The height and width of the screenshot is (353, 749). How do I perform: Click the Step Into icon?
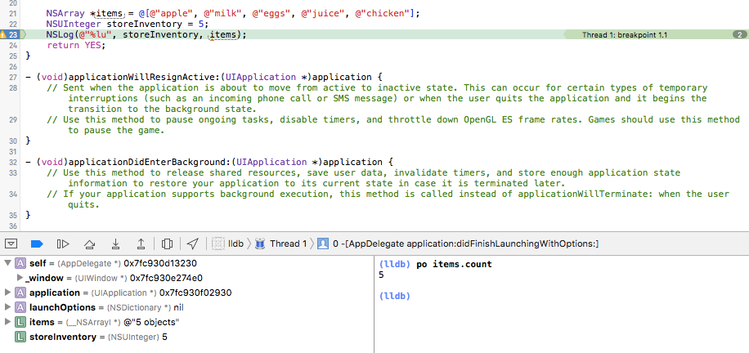tap(115, 244)
